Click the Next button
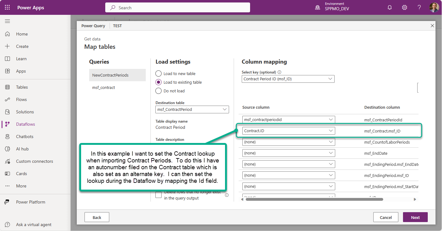 click(x=415, y=217)
